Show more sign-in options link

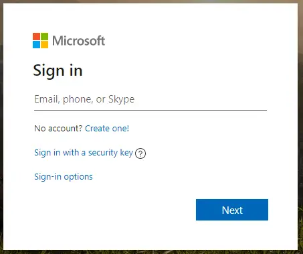(x=64, y=177)
